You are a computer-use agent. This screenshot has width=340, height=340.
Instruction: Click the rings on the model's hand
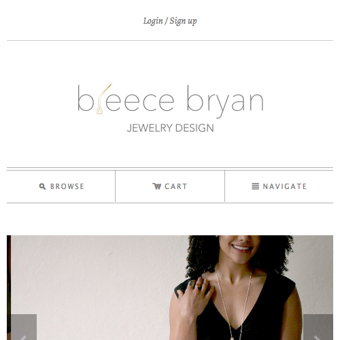point(195,284)
